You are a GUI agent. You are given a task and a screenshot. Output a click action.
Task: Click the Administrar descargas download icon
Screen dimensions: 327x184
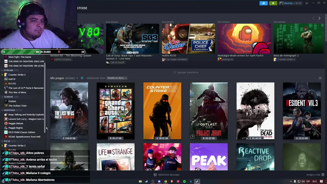click(155, 175)
